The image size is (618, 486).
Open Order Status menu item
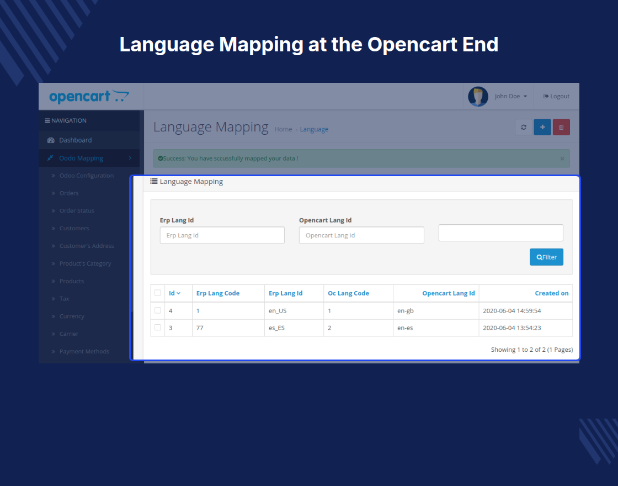click(x=77, y=210)
